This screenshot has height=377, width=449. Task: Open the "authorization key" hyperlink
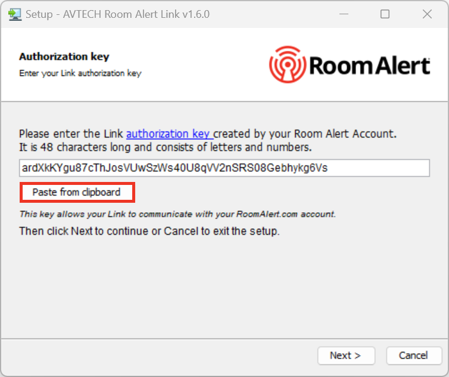pyautogui.click(x=169, y=134)
